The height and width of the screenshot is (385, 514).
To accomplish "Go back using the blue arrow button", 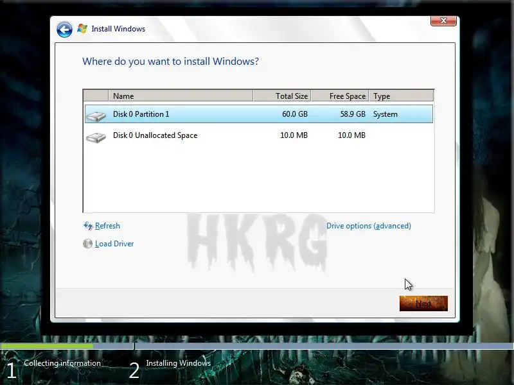I will point(64,30).
